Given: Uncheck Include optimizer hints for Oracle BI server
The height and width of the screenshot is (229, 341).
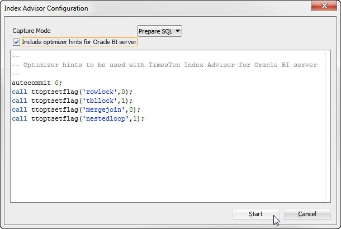Looking at the screenshot, I should tap(16, 42).
